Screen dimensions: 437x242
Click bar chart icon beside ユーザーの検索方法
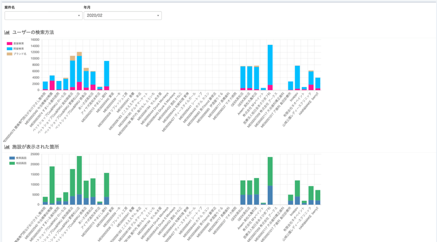(7, 33)
